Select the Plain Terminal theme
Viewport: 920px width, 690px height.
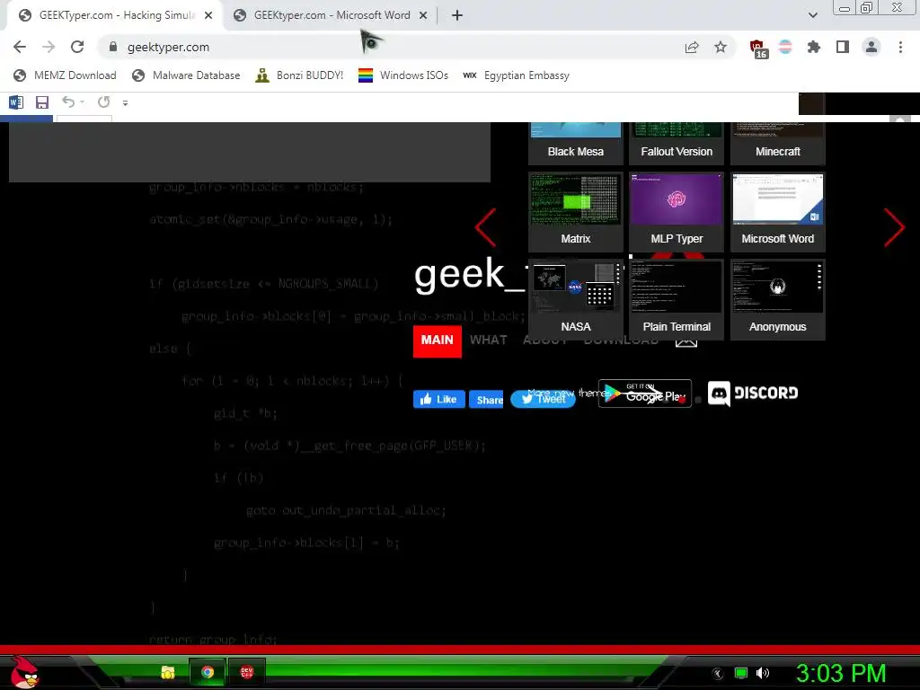(x=677, y=299)
